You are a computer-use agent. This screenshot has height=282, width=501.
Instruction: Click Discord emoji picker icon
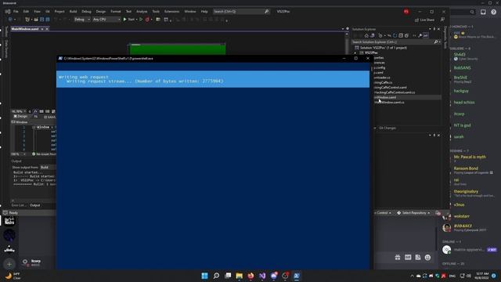tap(427, 258)
